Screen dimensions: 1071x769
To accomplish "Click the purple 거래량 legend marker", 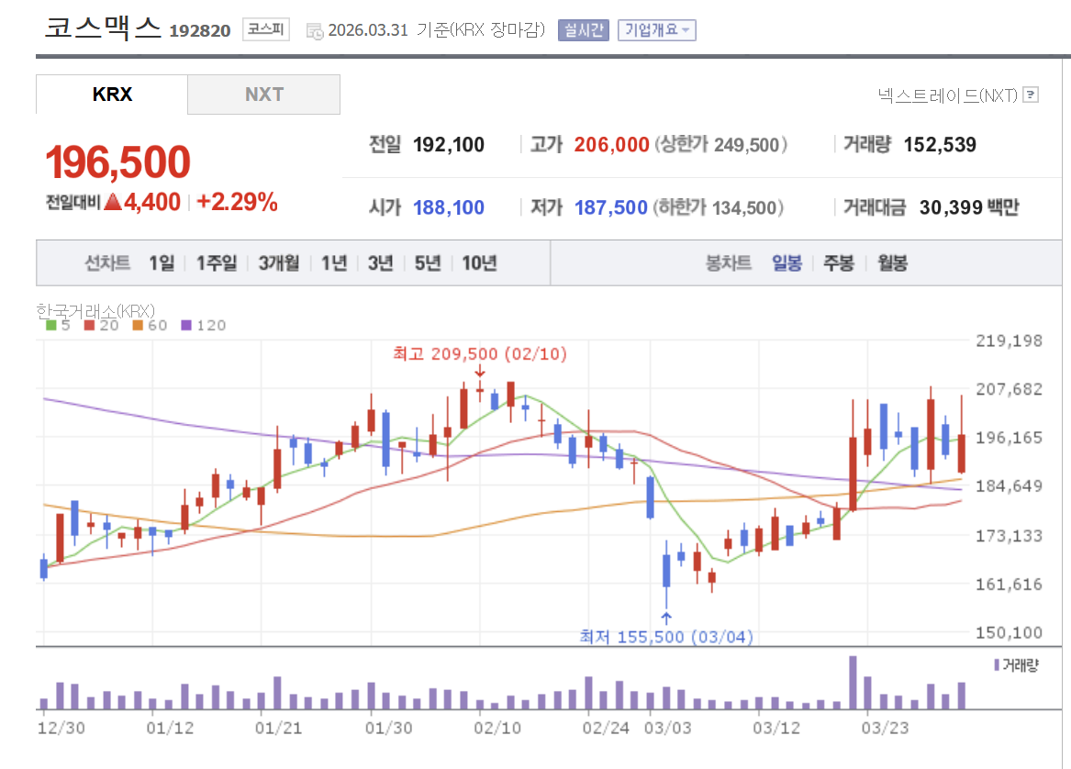I will (997, 664).
